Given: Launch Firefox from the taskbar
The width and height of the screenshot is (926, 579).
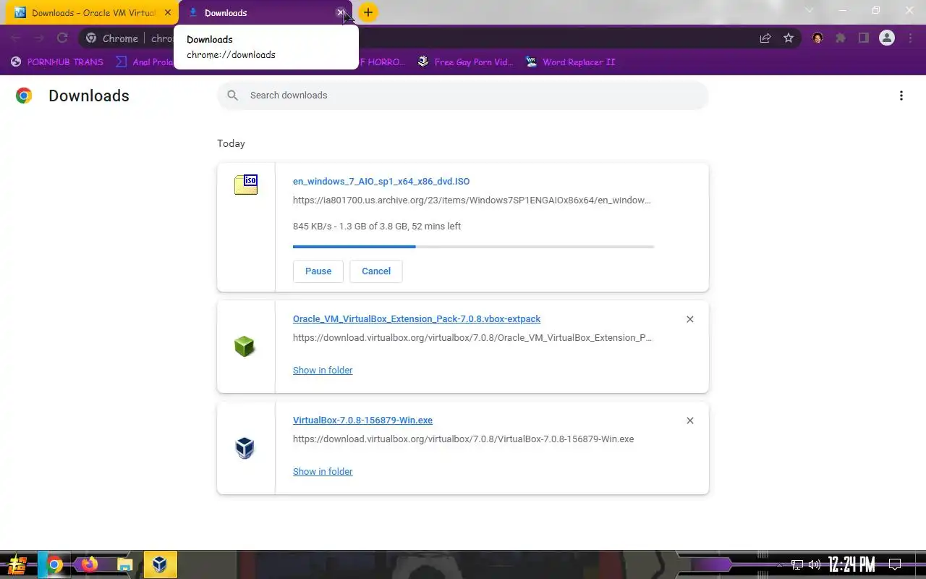Looking at the screenshot, I should point(90,565).
